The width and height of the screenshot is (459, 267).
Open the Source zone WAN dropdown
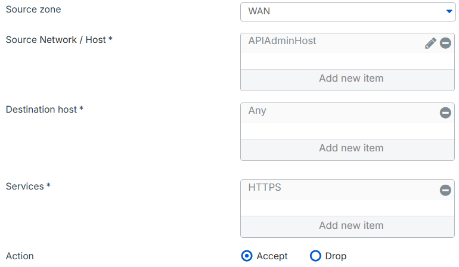point(346,11)
